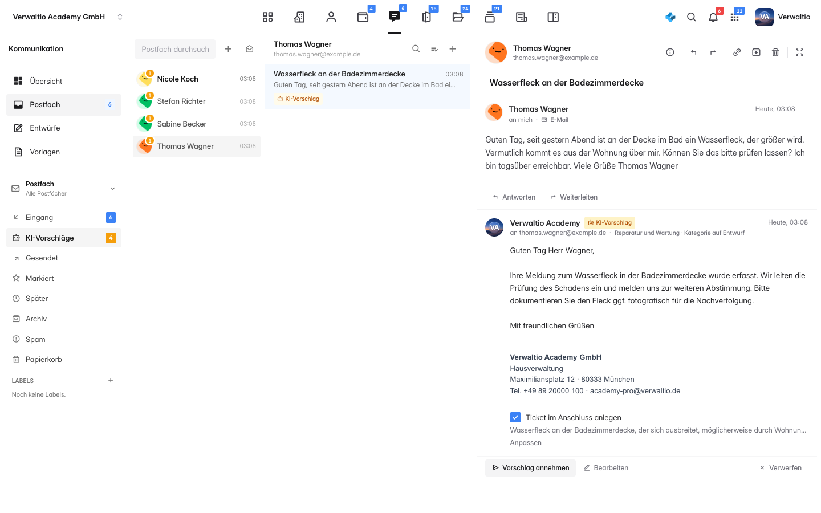Click the reply arrow icon in message header
This screenshot has width=821, height=513.
(x=694, y=52)
